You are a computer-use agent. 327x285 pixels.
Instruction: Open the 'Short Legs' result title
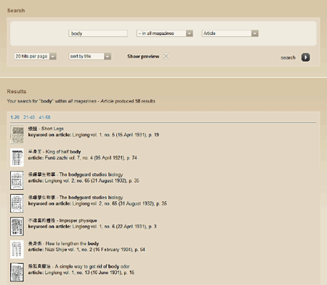(46, 129)
